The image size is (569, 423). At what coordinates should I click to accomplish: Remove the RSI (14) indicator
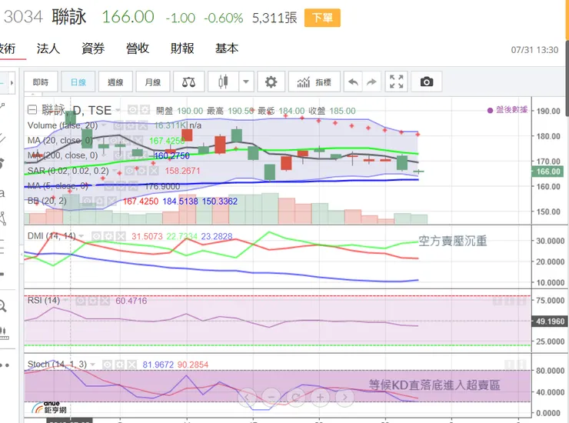(x=105, y=301)
